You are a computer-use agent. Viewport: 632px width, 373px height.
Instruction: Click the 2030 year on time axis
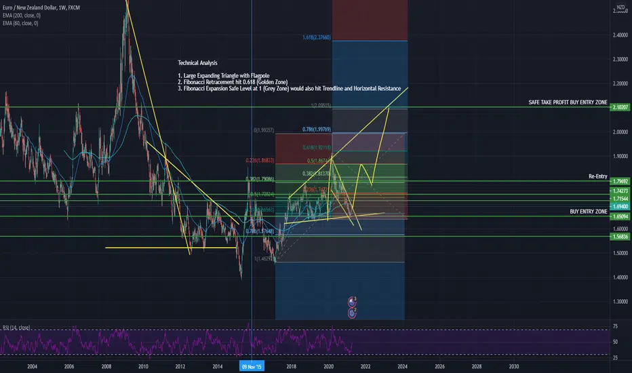[513, 366]
